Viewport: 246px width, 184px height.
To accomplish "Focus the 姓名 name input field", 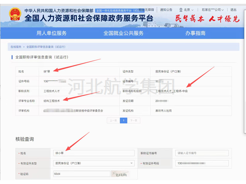I will 94,153.
